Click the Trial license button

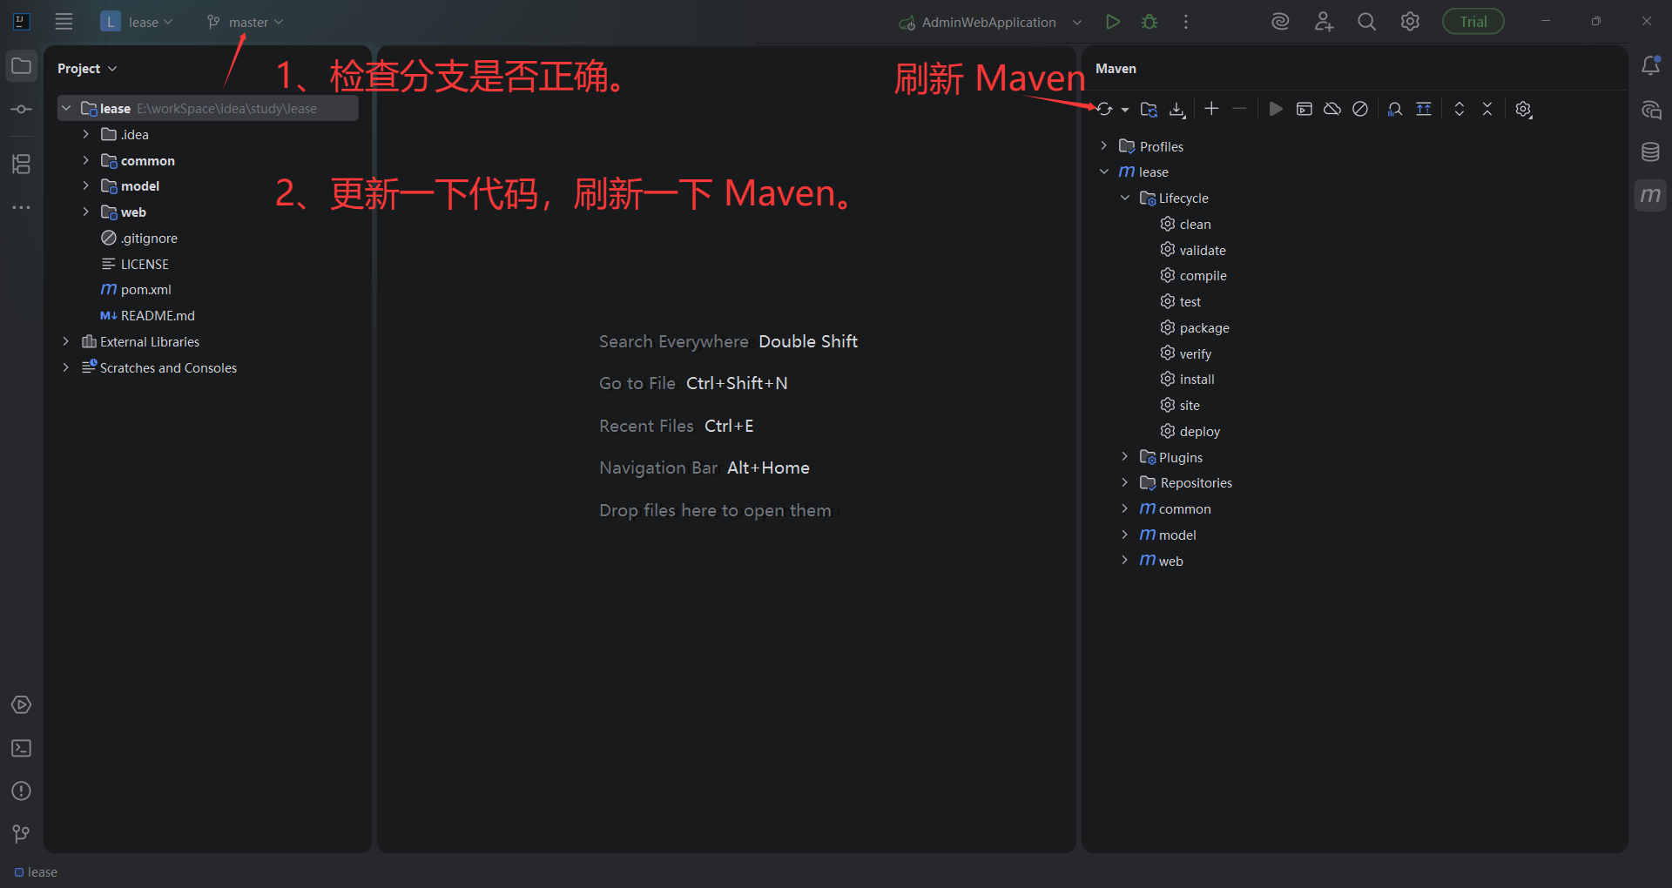tap(1473, 22)
